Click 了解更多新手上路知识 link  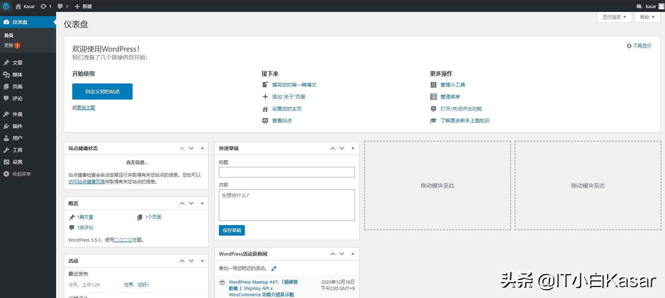(x=465, y=121)
